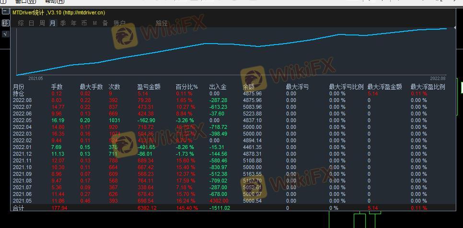Image resolution: width=463 pixels, height=228 pixels.
Task: Switch to the 账户 account tab
Action: 119,23
